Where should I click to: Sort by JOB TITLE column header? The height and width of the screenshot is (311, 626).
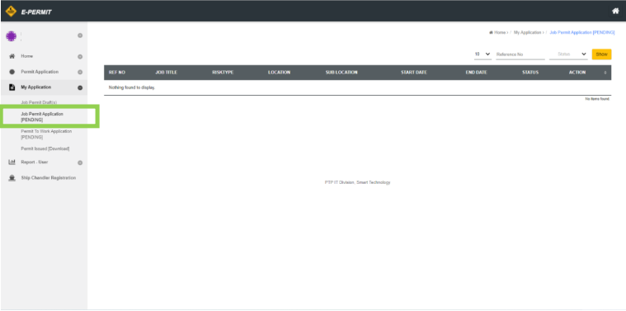pyautogui.click(x=166, y=73)
